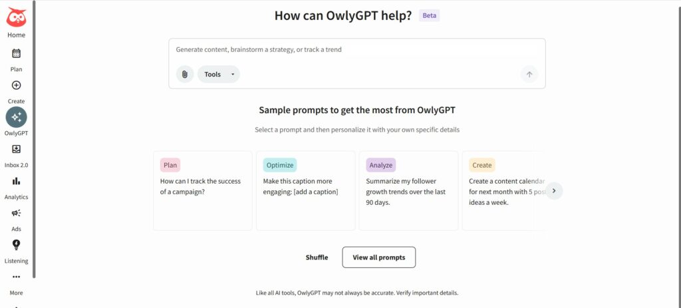Viewport: 681px width, 308px height.
Task: Show next sample prompts with arrow
Action: pyautogui.click(x=554, y=191)
